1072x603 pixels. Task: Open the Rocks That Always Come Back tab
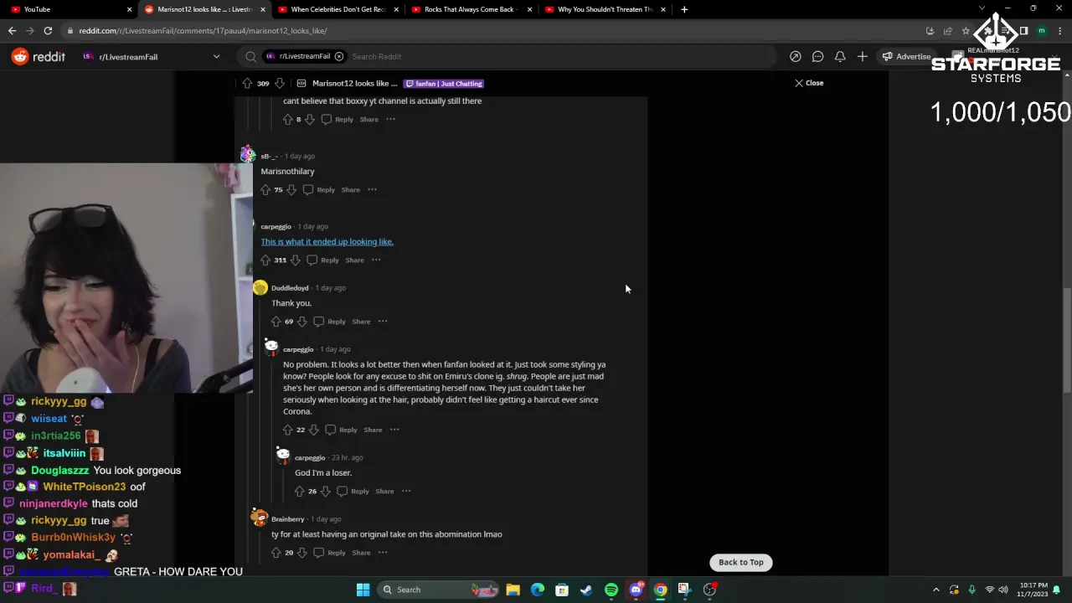467,9
